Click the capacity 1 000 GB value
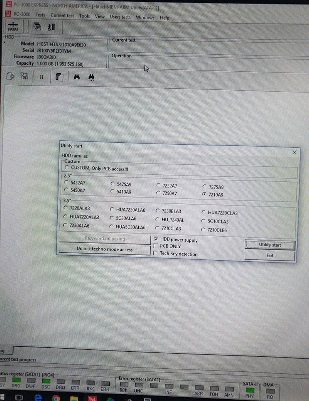Viewport: 309px width, 401px height. click(60, 64)
